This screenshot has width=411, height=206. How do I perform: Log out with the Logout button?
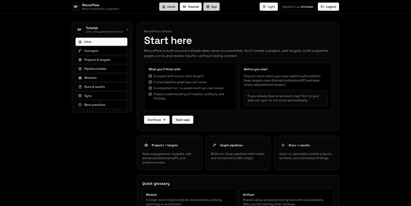pos(328,7)
